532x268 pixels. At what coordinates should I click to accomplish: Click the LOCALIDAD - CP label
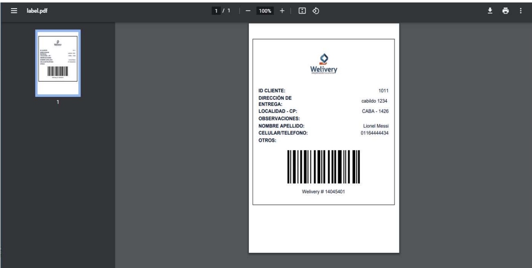[277, 112]
